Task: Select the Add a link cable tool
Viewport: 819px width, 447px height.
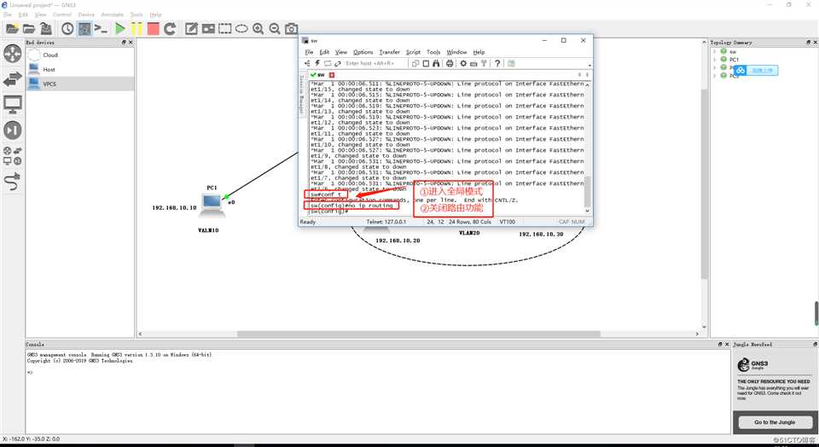Action: point(13,182)
